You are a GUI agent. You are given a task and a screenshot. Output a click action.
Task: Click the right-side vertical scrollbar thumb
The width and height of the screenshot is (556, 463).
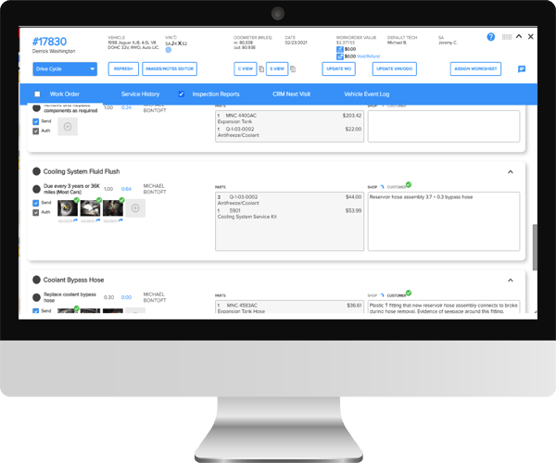[x=535, y=247]
